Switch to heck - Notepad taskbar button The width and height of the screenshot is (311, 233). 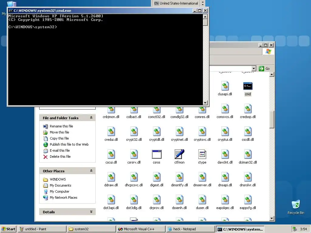[190, 229]
